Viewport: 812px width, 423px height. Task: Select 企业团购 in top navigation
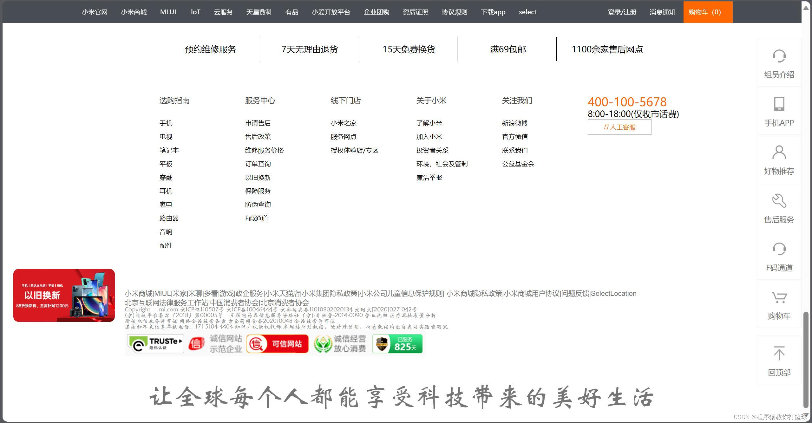(377, 12)
